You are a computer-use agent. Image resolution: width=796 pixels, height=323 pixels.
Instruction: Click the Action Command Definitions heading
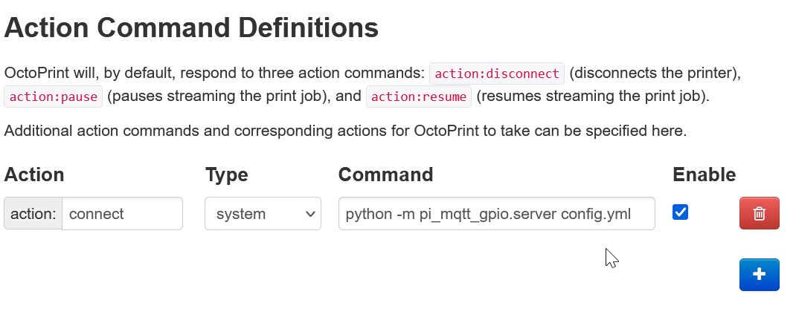[x=191, y=27]
